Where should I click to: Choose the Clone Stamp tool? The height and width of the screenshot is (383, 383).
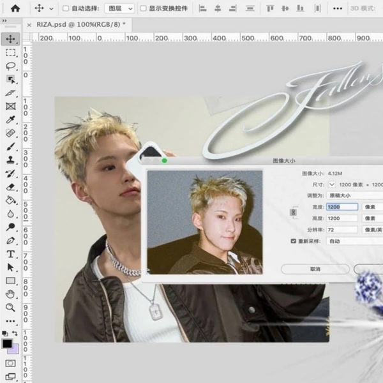11,160
